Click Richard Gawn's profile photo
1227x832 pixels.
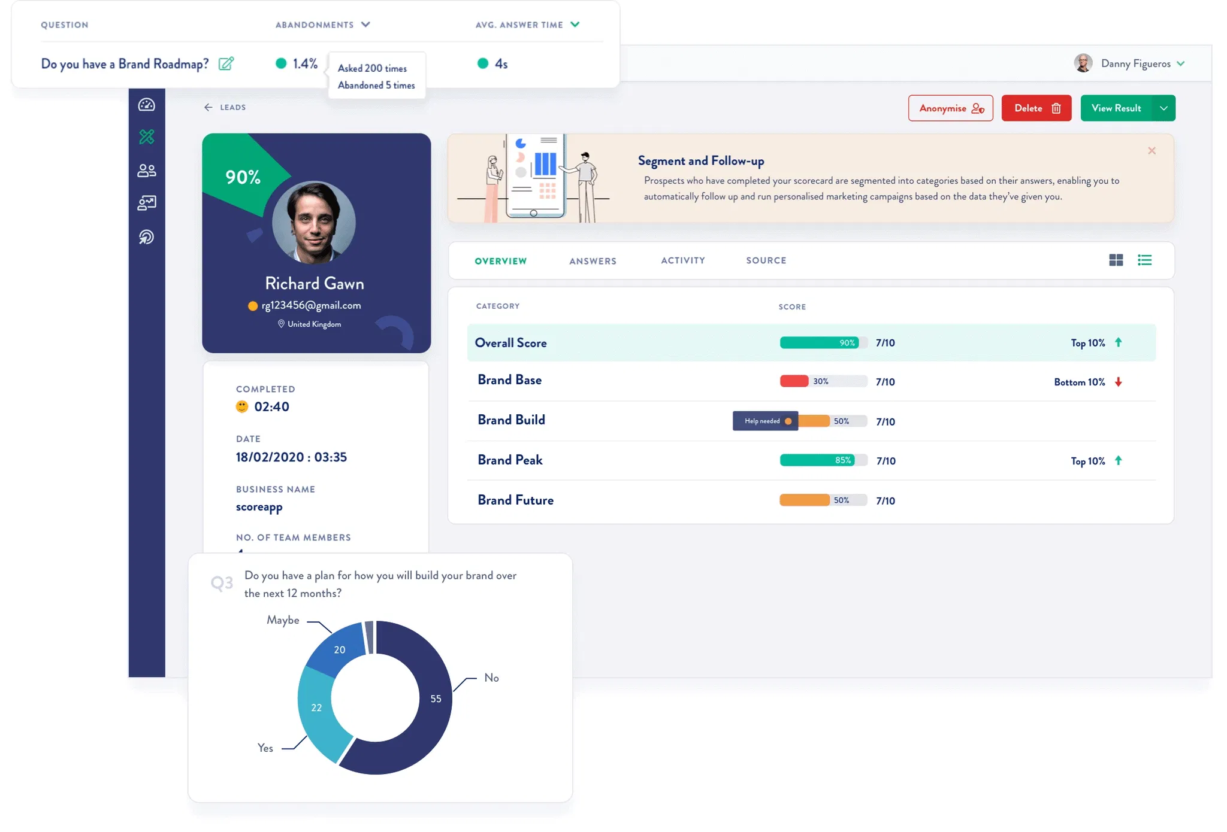[314, 222]
